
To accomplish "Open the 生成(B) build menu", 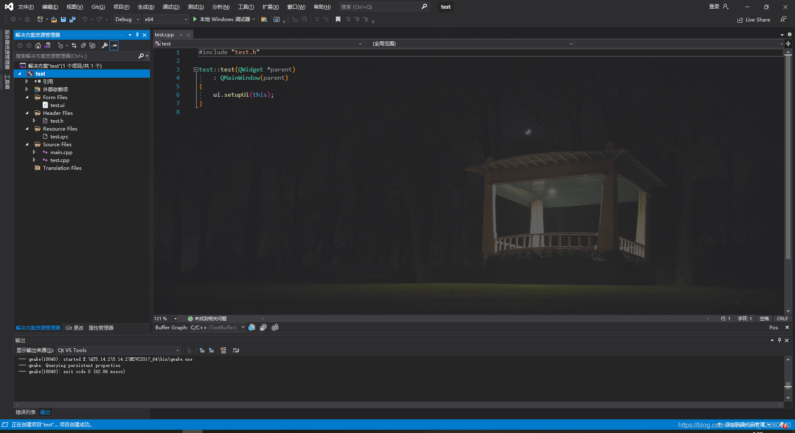I will click(x=146, y=7).
